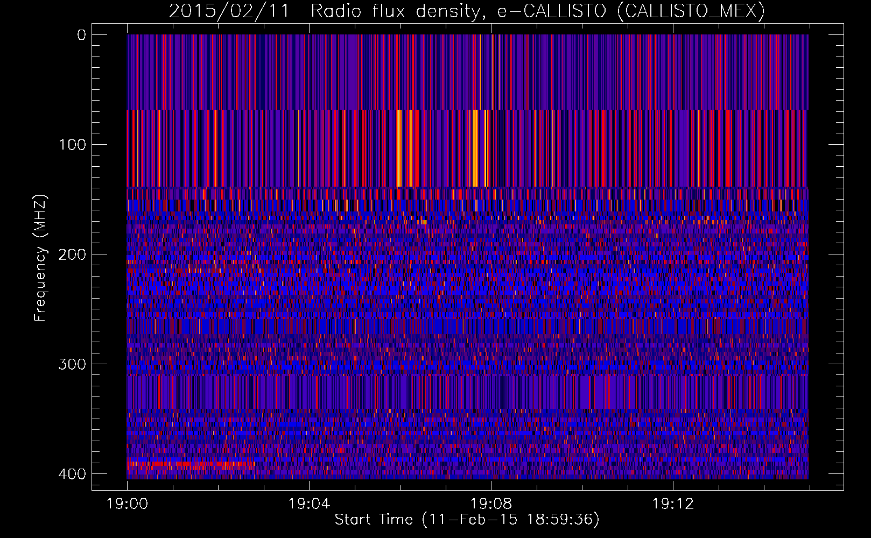
Task: Click the yellow burst stripe near 19:06
Action: 399,148
